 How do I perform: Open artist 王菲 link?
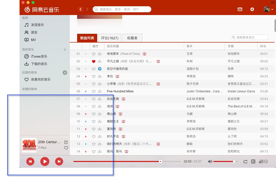[190, 54]
